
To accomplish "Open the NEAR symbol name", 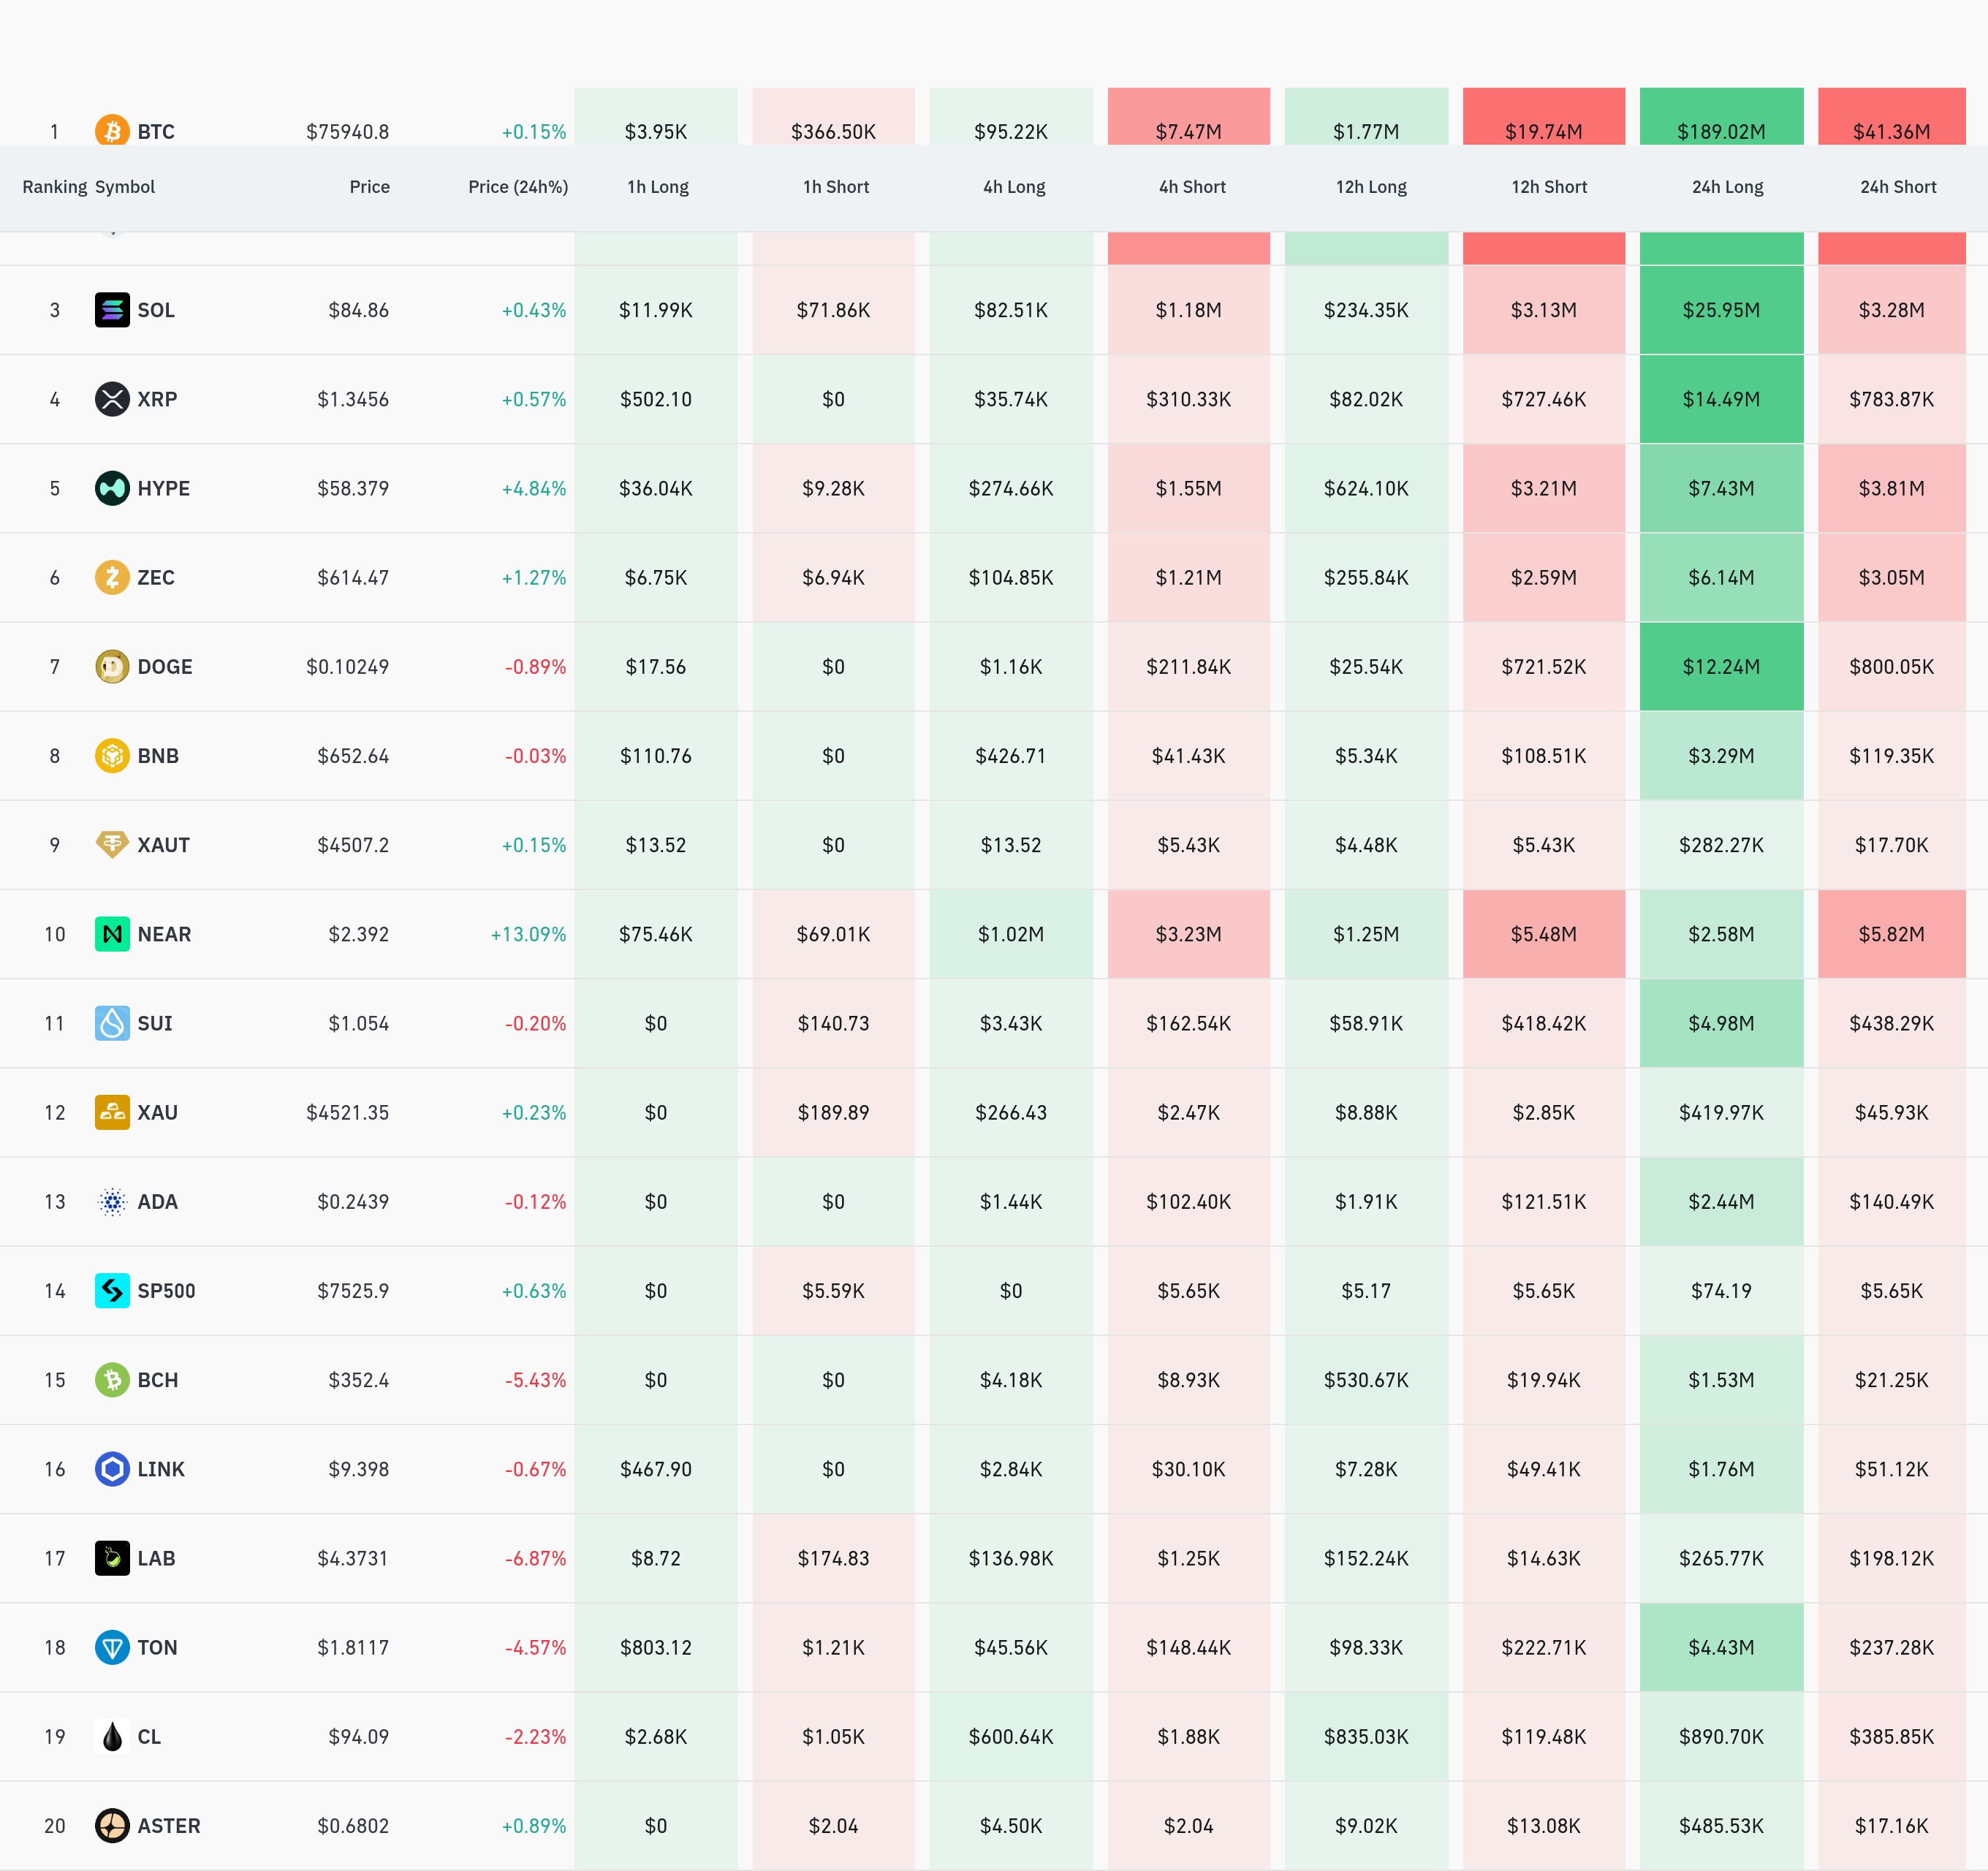I will click(x=164, y=934).
